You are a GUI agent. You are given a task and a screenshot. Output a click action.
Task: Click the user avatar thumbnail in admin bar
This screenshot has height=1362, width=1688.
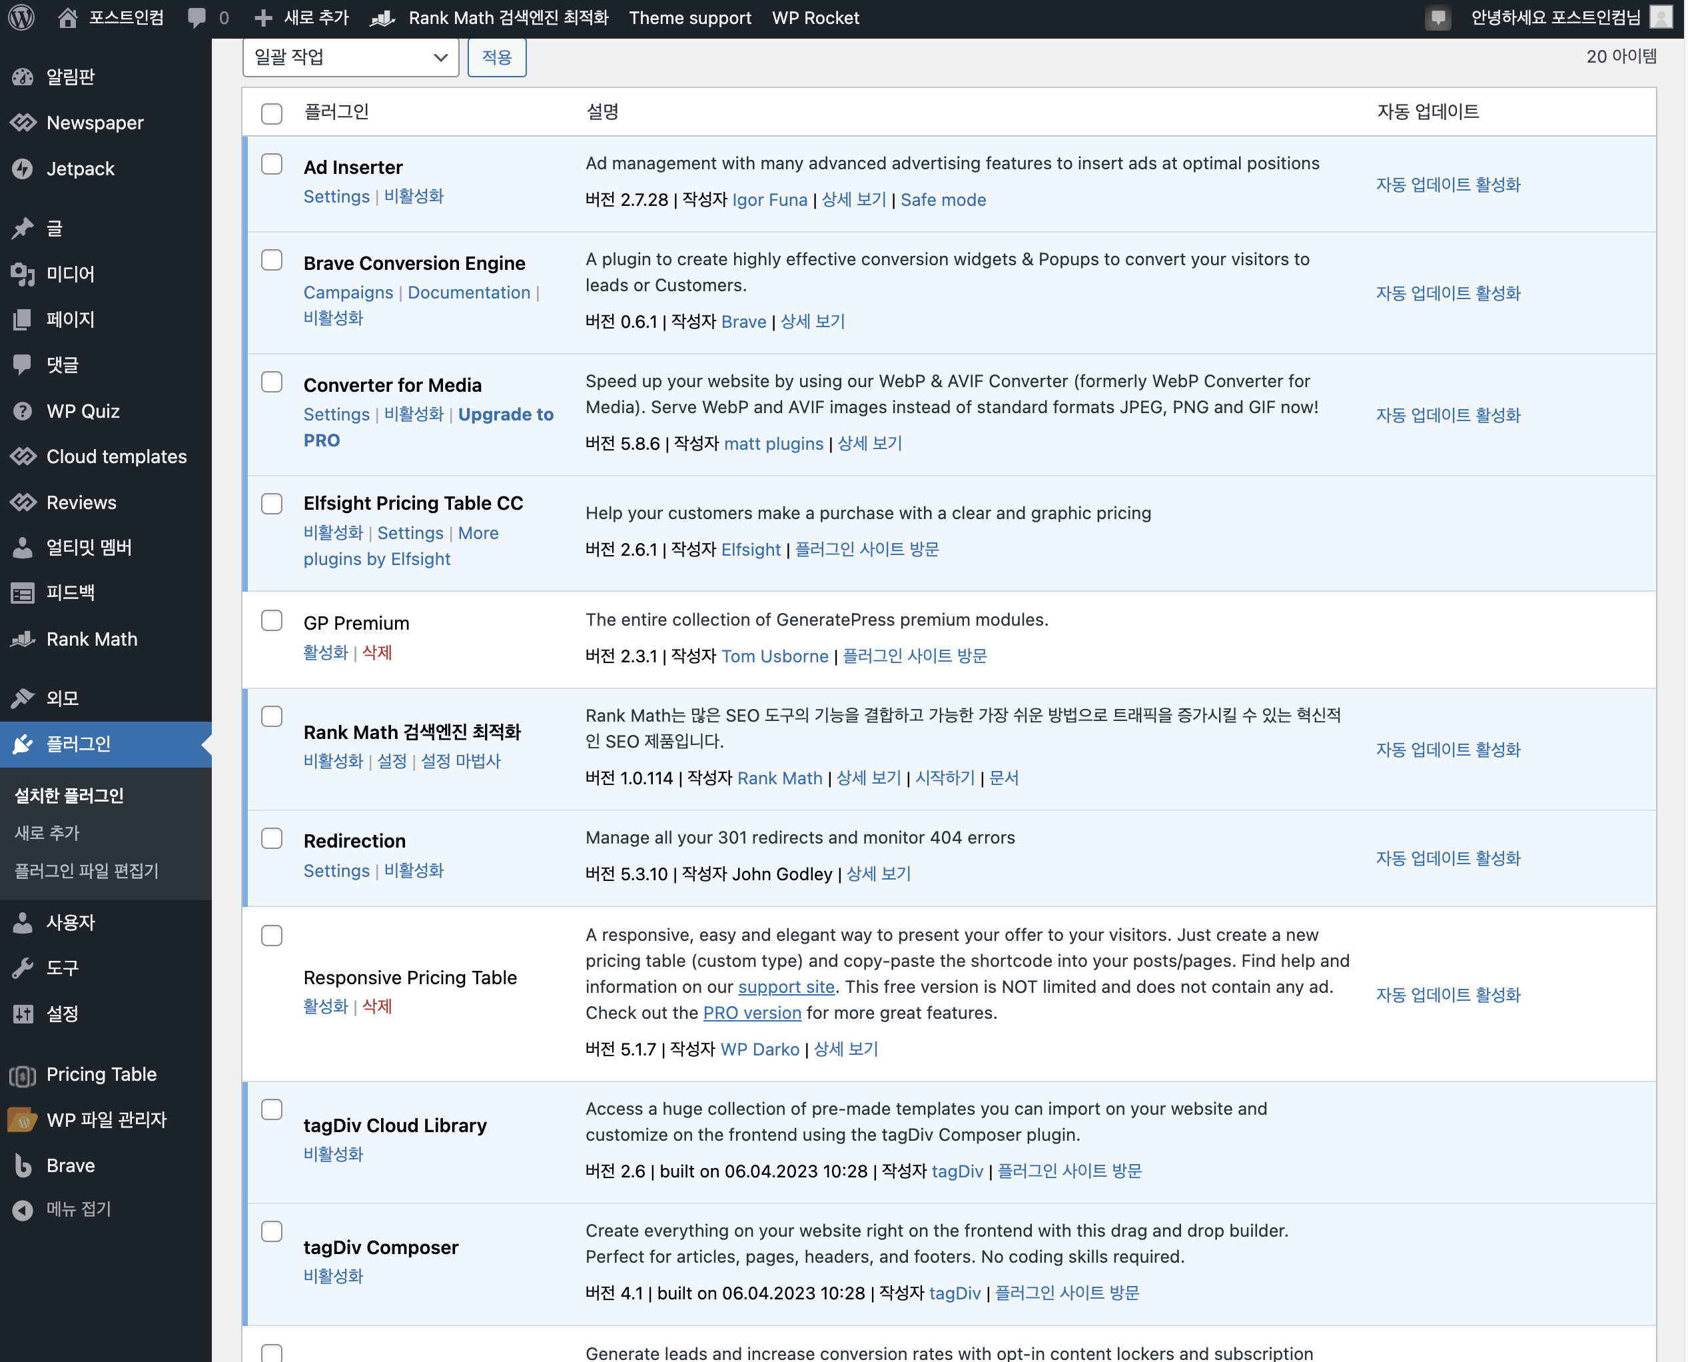1661,17
